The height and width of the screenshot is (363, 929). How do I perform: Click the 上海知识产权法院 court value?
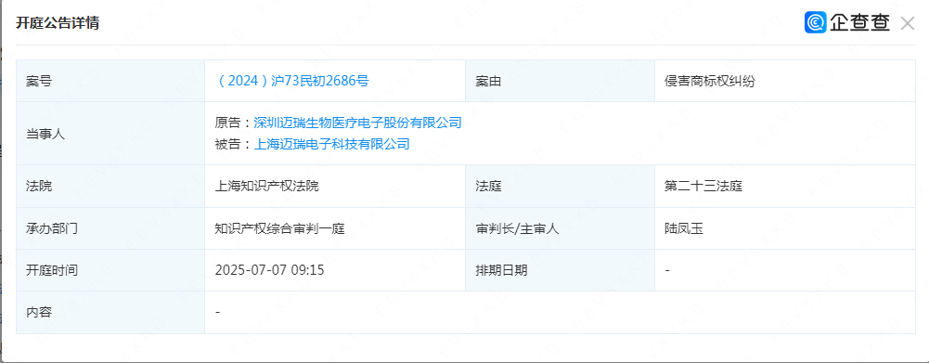point(266,187)
